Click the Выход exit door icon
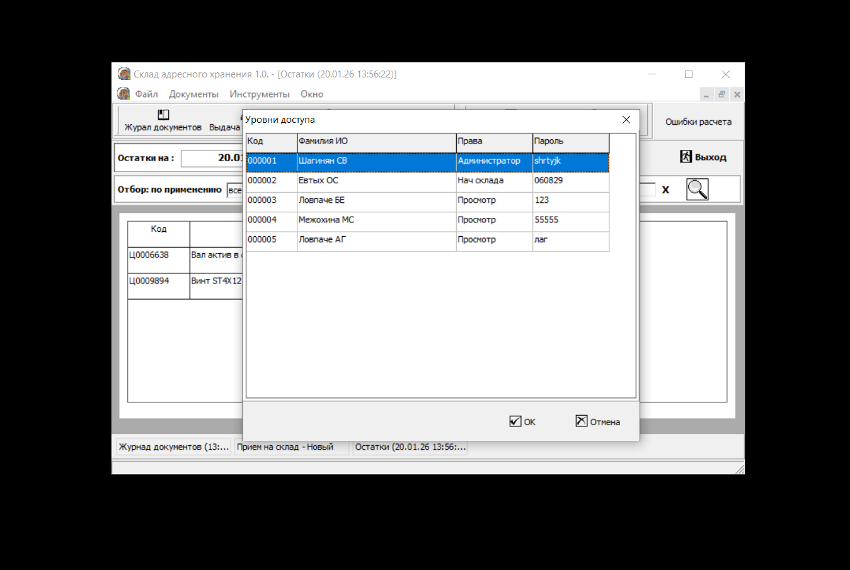This screenshot has height=570, width=850. [686, 156]
